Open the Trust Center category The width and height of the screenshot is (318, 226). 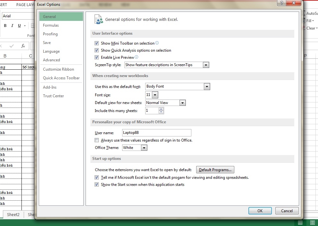click(x=61, y=96)
